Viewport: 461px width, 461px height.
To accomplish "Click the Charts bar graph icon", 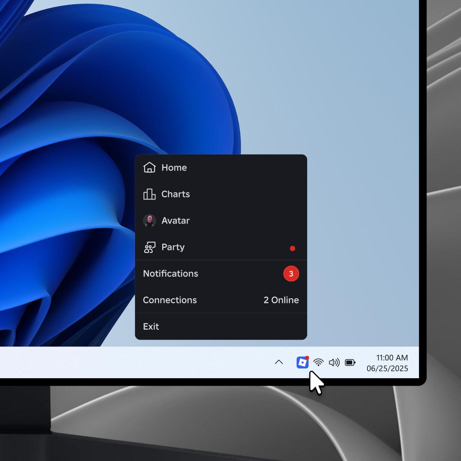I will pyautogui.click(x=149, y=194).
